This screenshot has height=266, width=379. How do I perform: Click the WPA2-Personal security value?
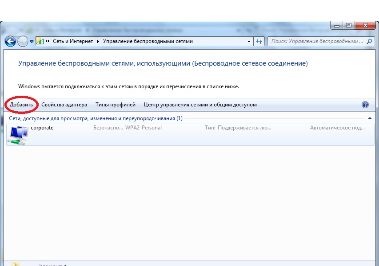pyautogui.click(x=144, y=128)
